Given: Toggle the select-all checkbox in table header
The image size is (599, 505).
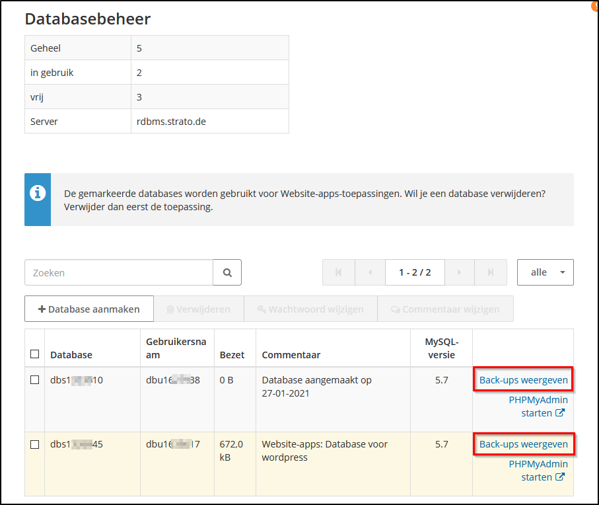Looking at the screenshot, I should pos(35,354).
